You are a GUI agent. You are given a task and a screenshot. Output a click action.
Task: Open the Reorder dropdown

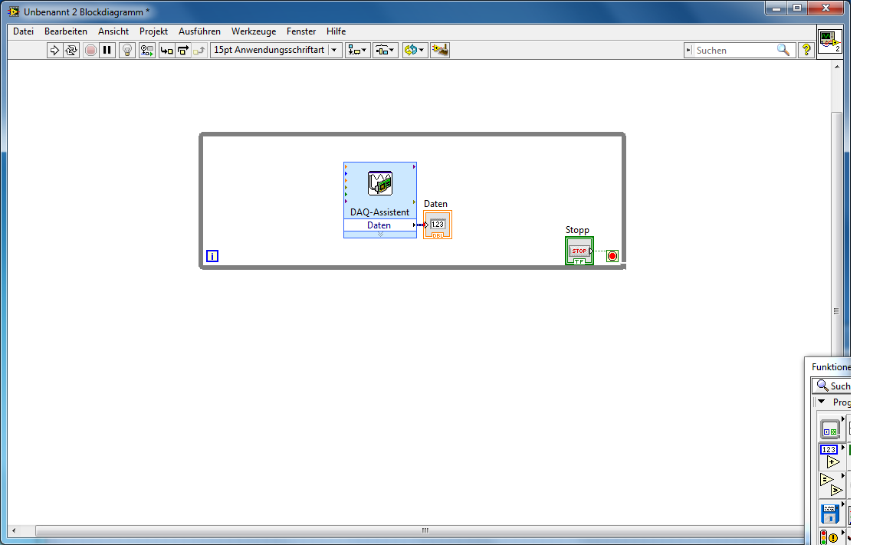coord(415,50)
